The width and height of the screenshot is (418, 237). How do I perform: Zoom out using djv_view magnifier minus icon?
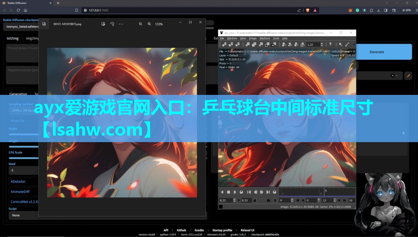pyautogui.click(x=290, y=44)
